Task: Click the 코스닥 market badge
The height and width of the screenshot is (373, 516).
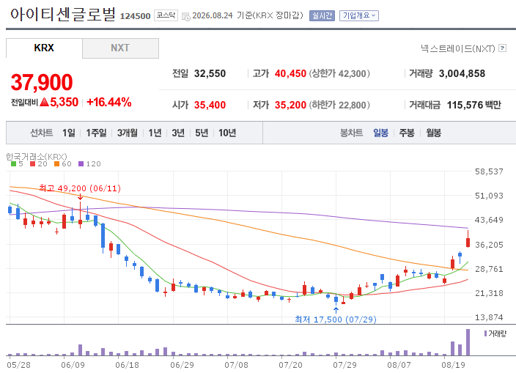Action: click(166, 15)
